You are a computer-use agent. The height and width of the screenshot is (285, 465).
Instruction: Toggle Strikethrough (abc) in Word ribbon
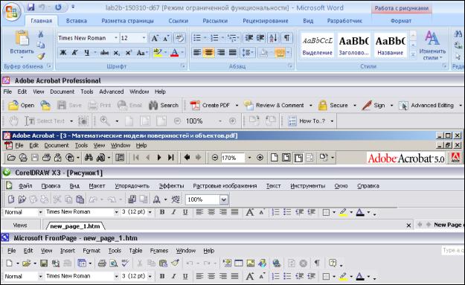pos(104,53)
